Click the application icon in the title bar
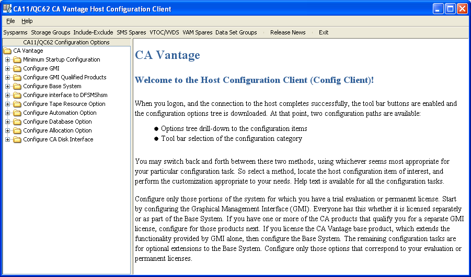 coord(7,8)
